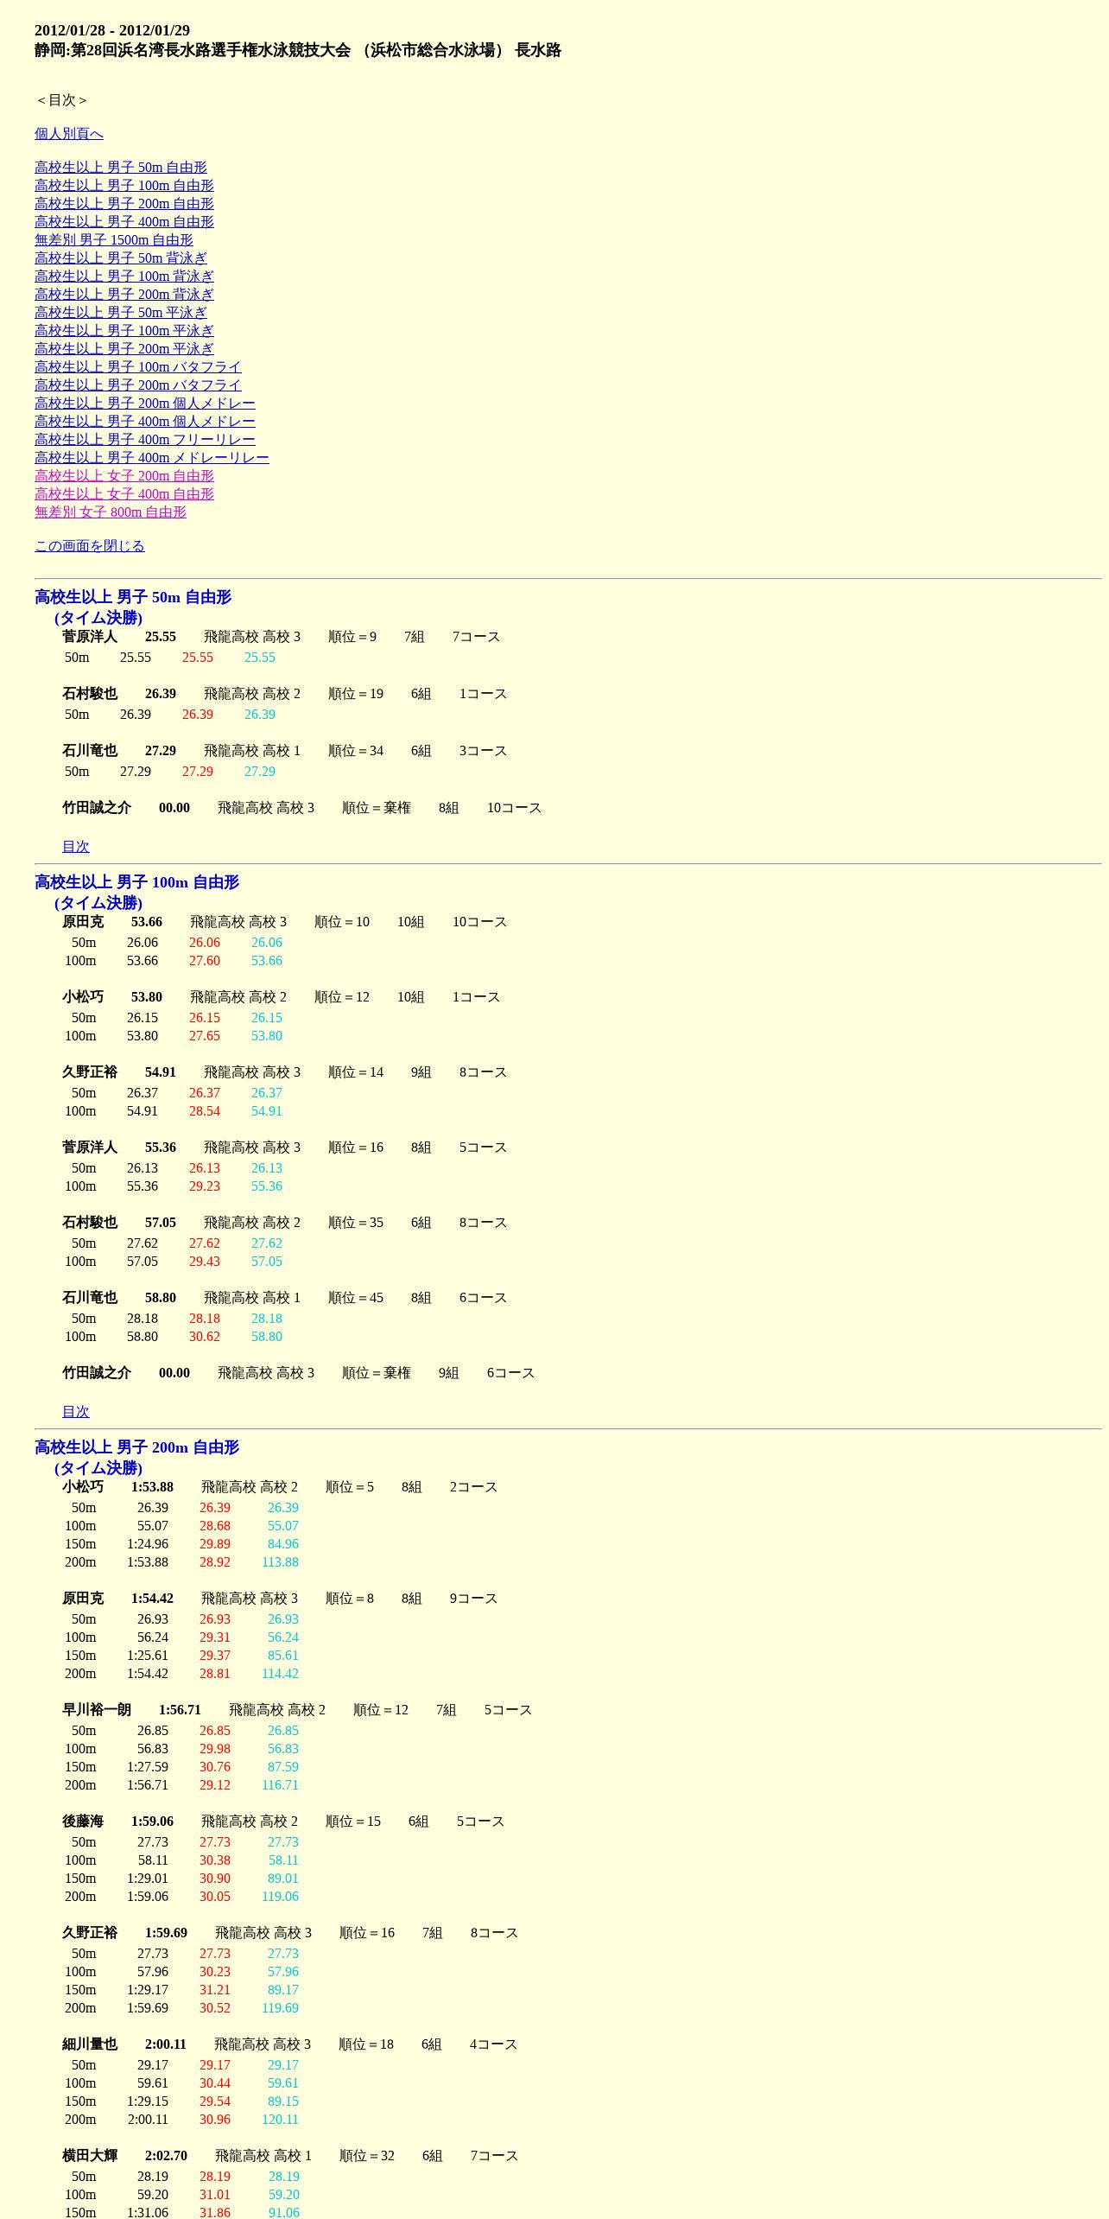
Task: Click 石川竜也 58.80 result row
Action: [x=284, y=1298]
